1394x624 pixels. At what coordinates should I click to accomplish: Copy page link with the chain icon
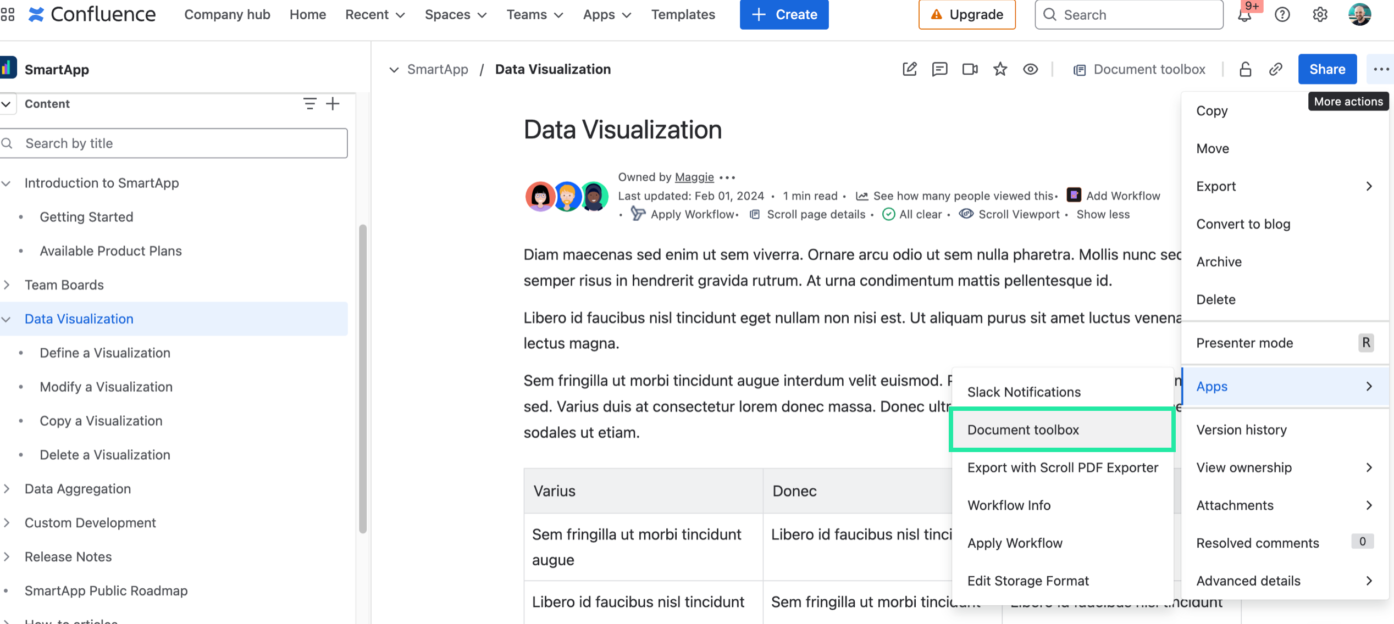tap(1276, 69)
